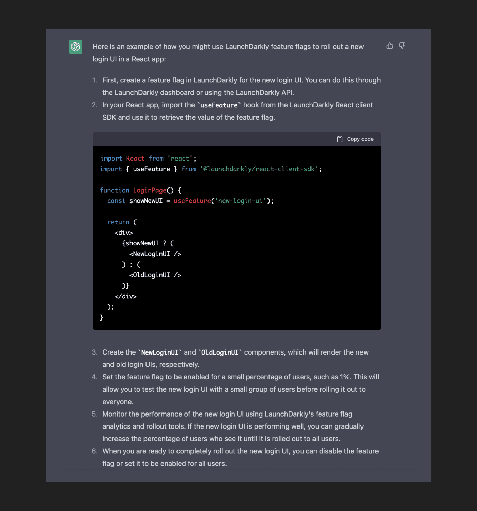Click the LoginPage function name in code
477x511 pixels.
click(x=150, y=190)
